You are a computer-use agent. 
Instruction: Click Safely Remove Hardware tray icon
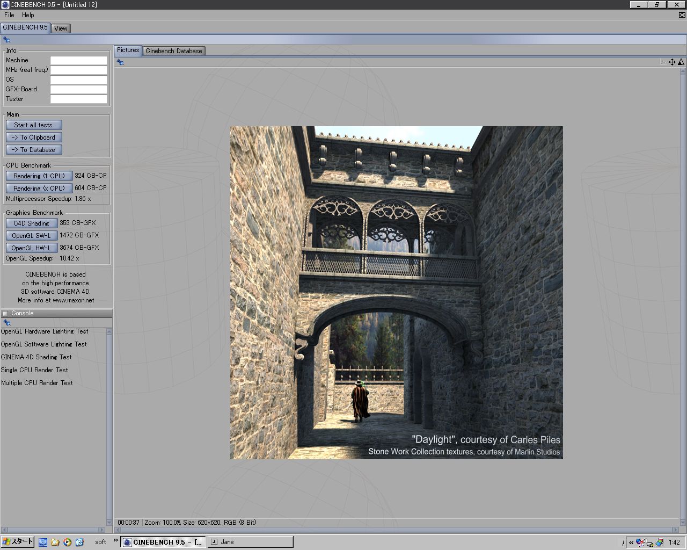coord(650,542)
